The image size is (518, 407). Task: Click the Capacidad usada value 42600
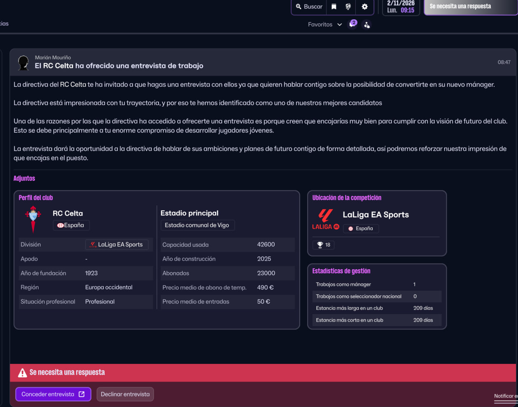click(x=266, y=245)
